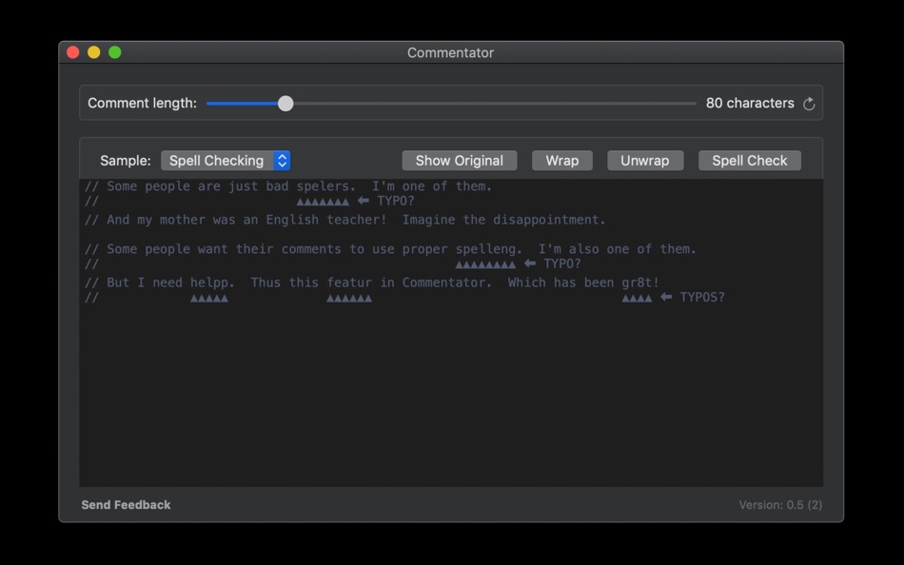
Task: Open the Send Feedback link
Action: pyautogui.click(x=126, y=504)
